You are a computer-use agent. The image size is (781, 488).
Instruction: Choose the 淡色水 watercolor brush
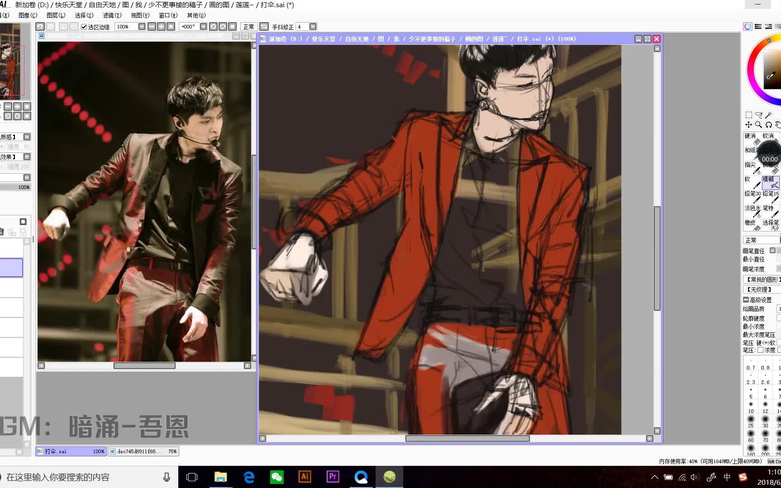point(752,211)
